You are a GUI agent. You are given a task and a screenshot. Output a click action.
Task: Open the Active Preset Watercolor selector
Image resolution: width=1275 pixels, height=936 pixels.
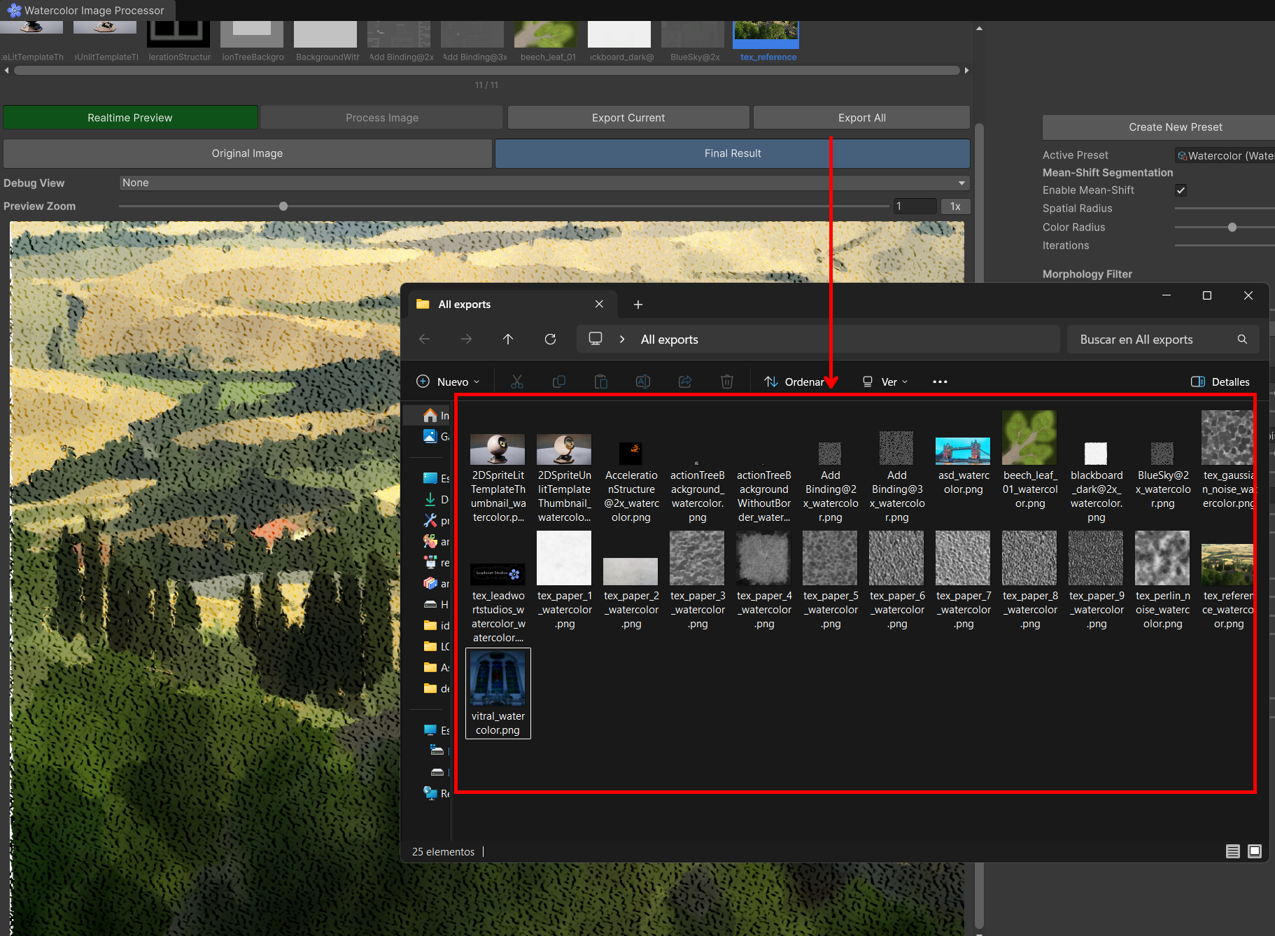click(1225, 155)
